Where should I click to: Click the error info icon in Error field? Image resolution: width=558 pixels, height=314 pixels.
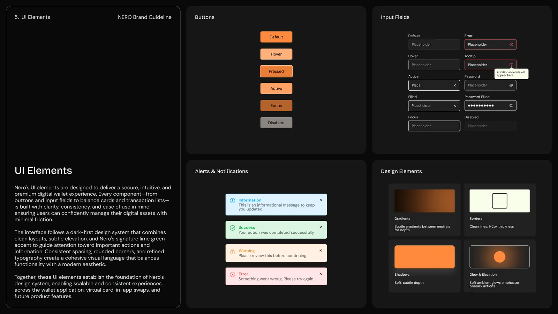[511, 44]
